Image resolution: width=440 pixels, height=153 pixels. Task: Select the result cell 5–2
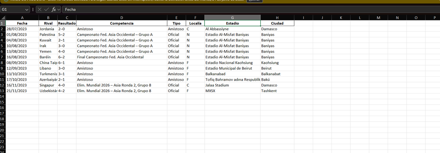[x=67, y=34]
